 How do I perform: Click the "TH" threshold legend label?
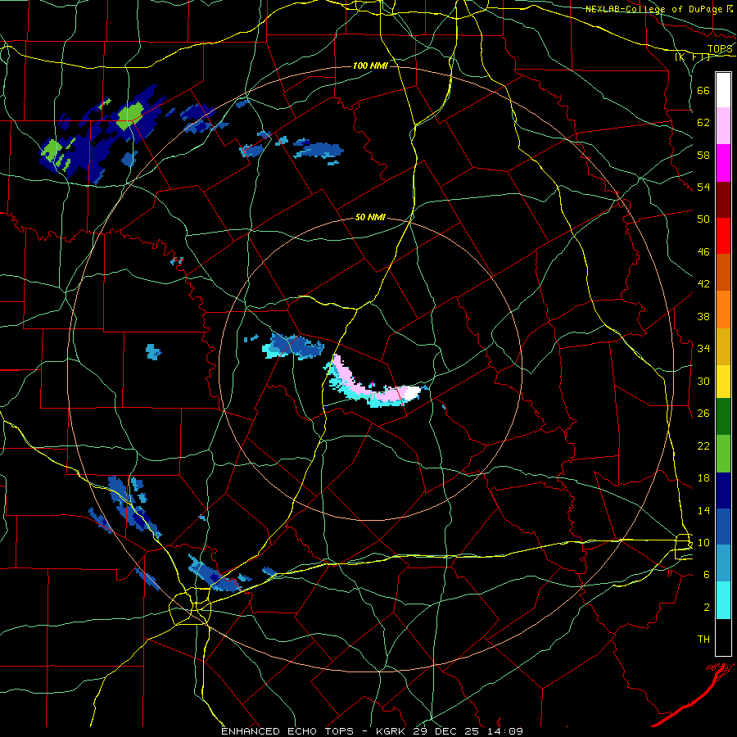pos(703,640)
